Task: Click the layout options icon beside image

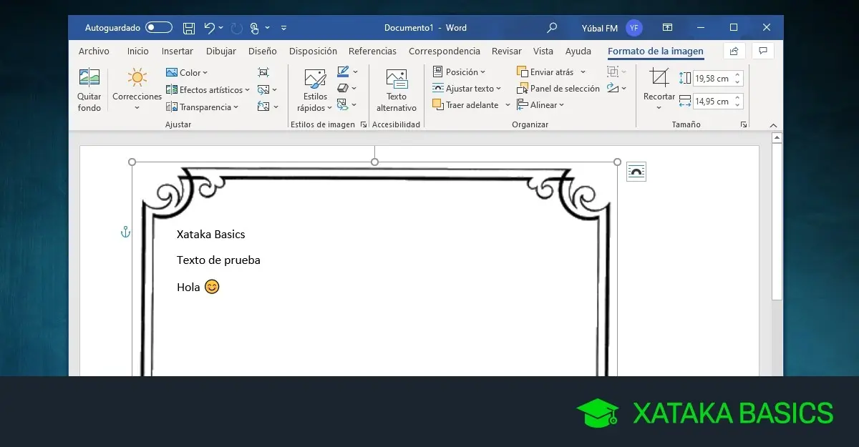Action: (636, 172)
